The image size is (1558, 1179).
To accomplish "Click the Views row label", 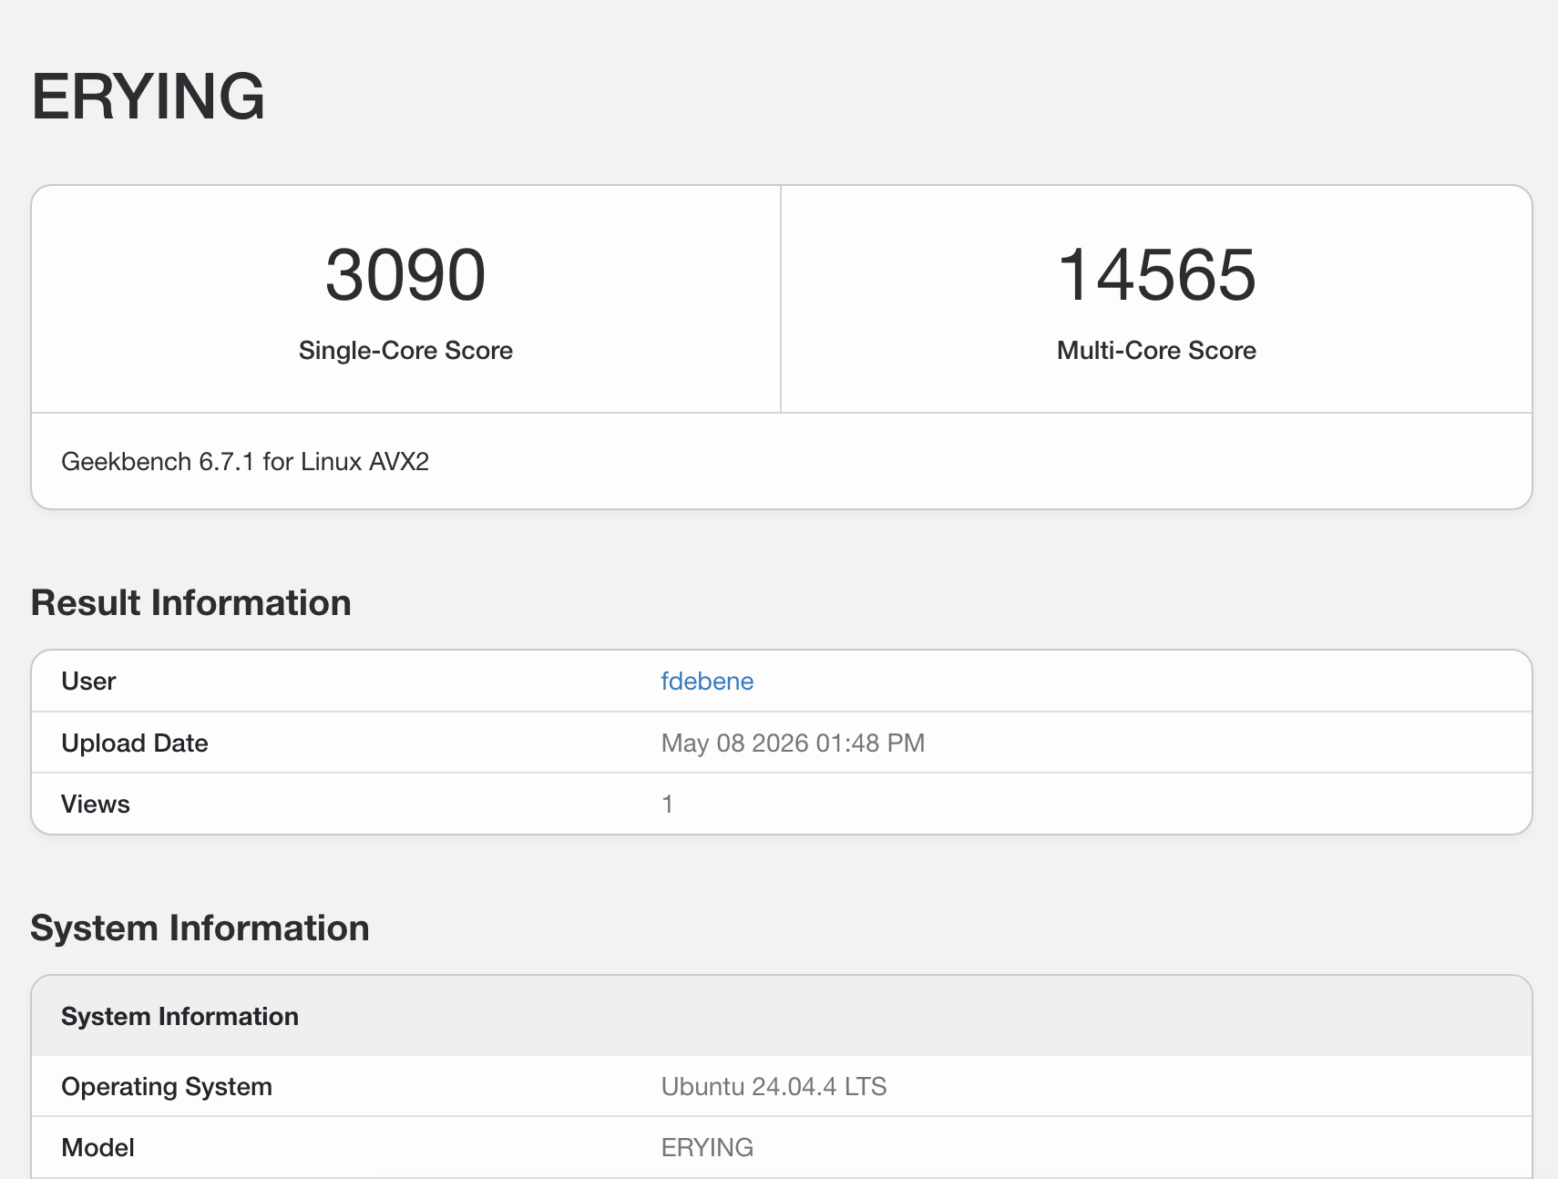I will coord(96,805).
